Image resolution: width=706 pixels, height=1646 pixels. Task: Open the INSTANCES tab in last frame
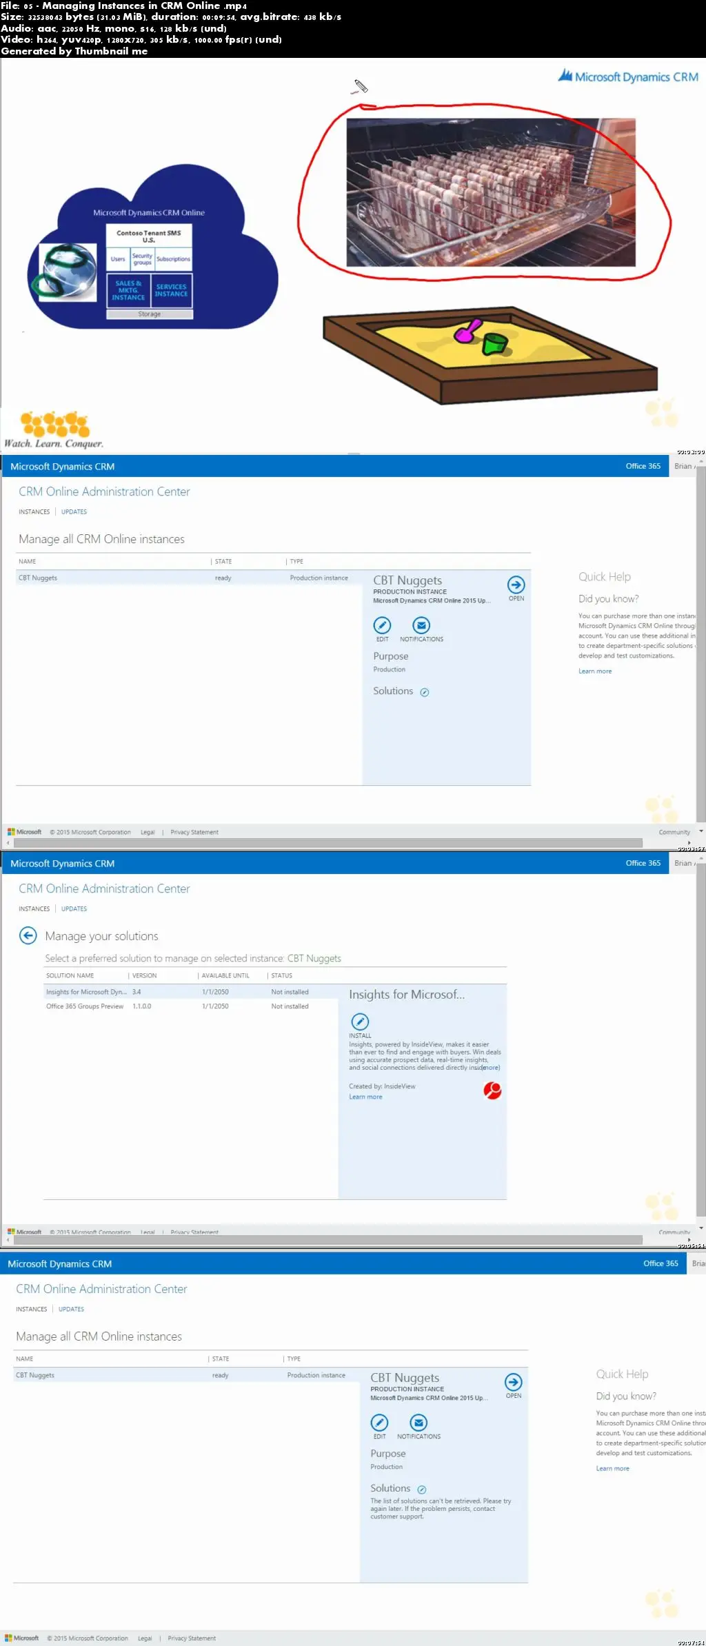tap(31, 1309)
